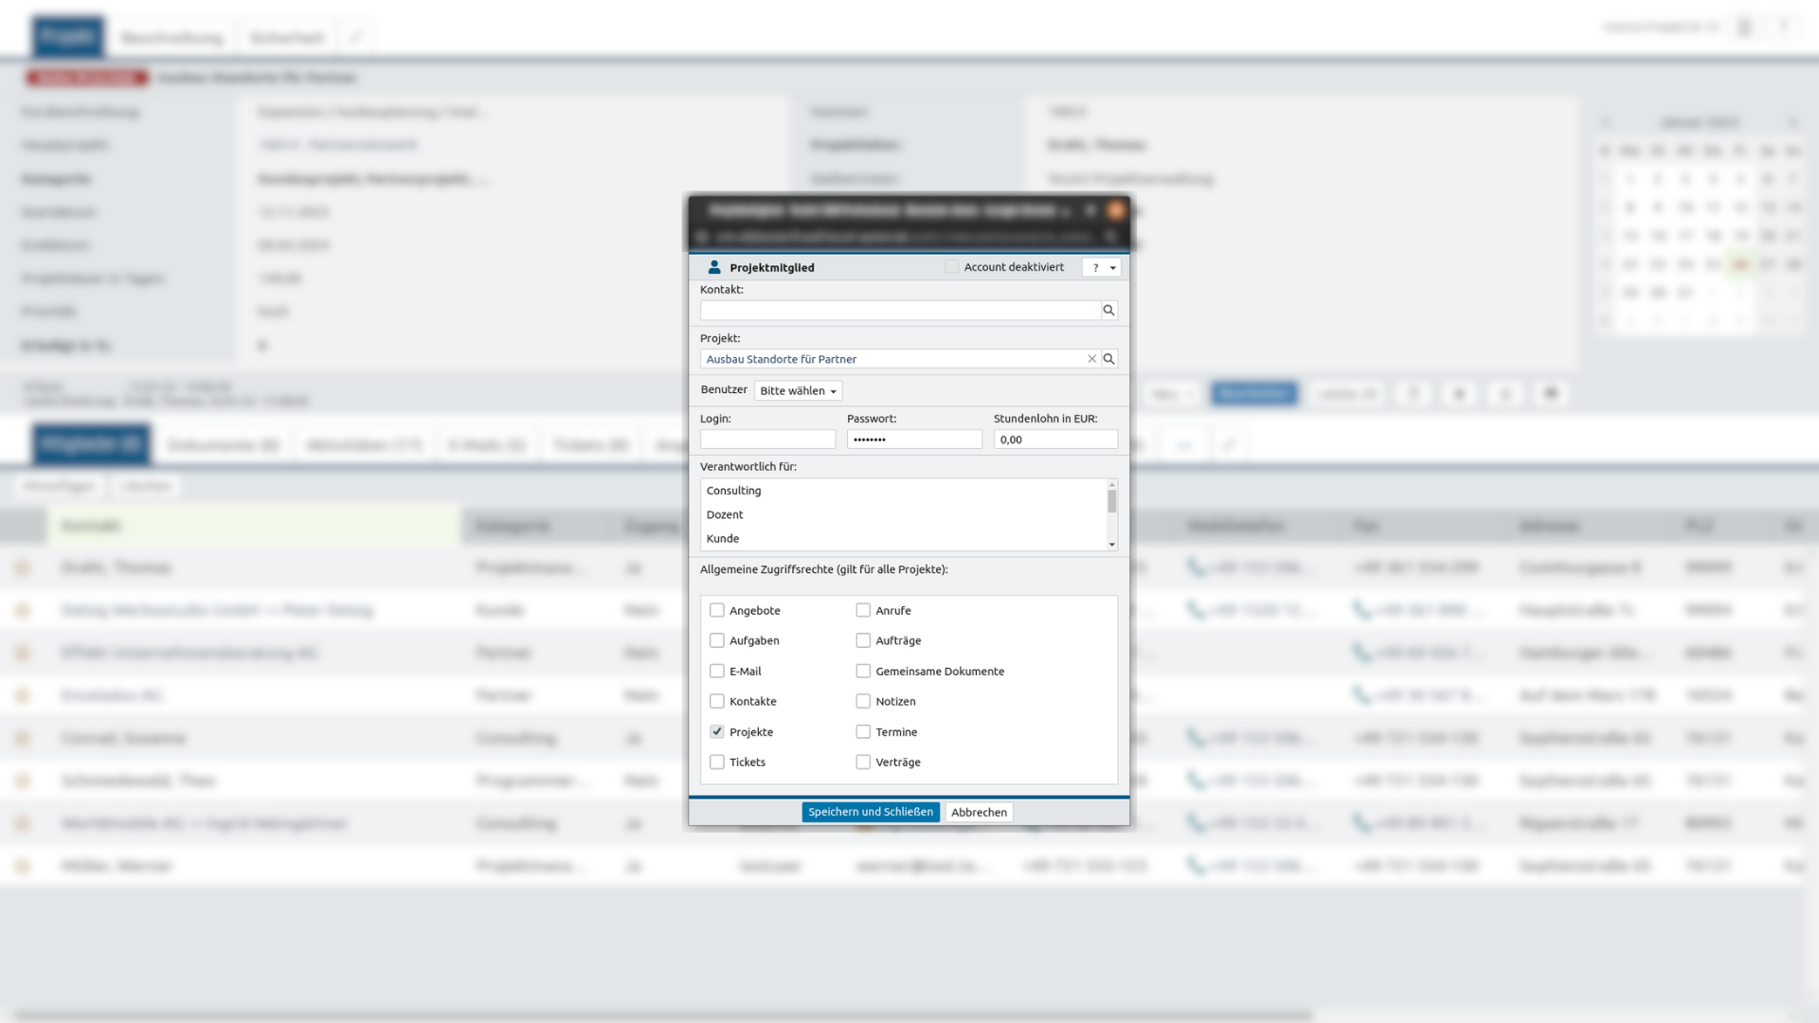The width and height of the screenshot is (1819, 1023).
Task: Click the Abbrechen button
Action: [979, 812]
